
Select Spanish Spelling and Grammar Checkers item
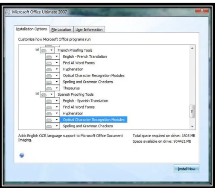88,126
